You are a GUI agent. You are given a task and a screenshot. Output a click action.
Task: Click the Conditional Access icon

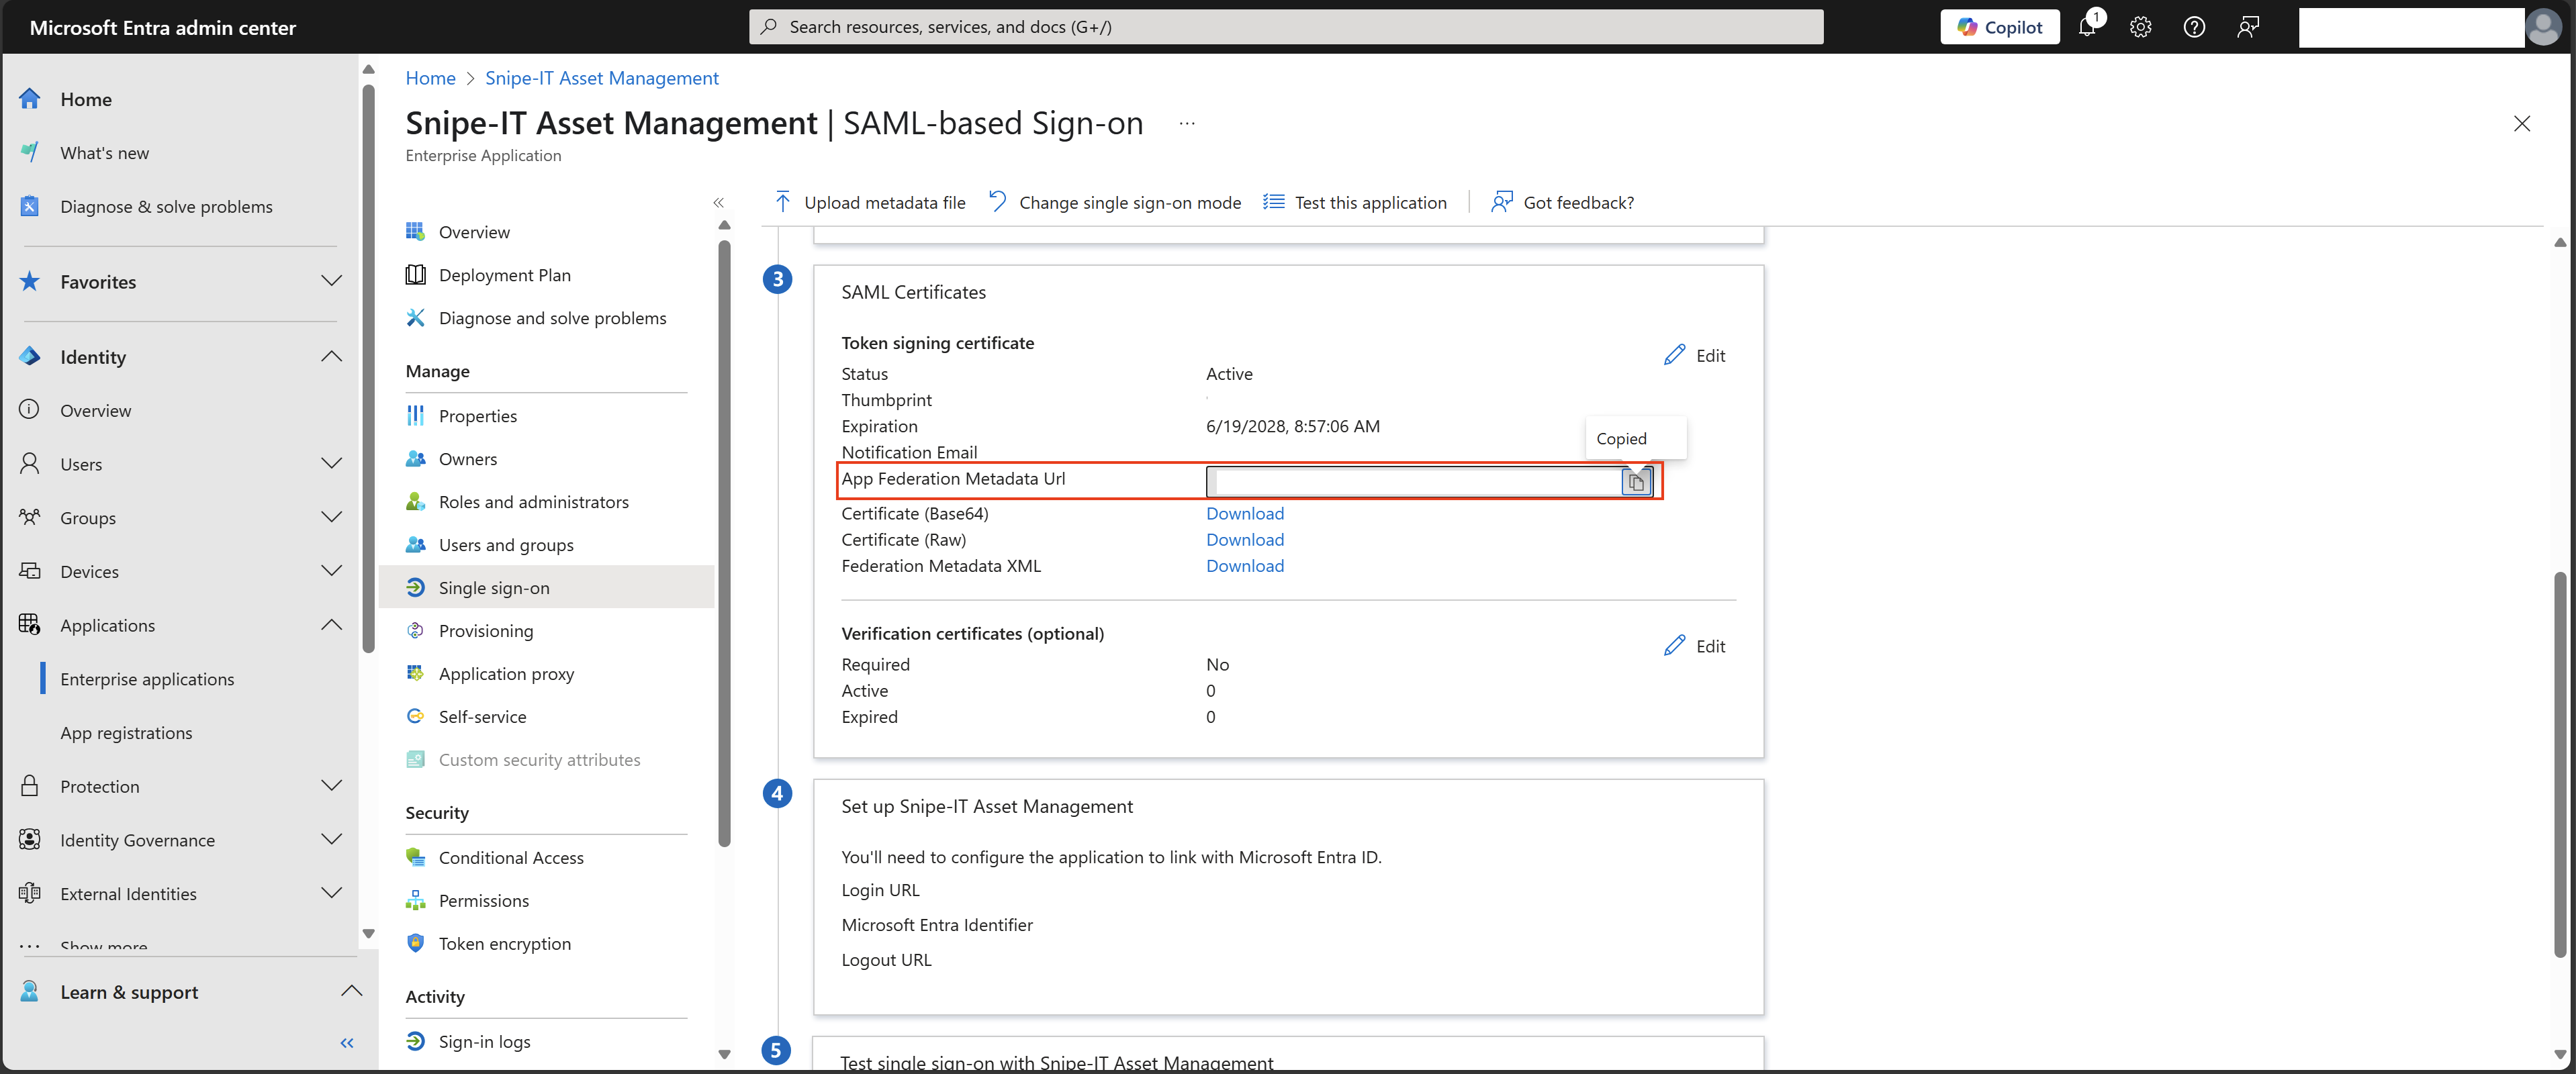[415, 857]
